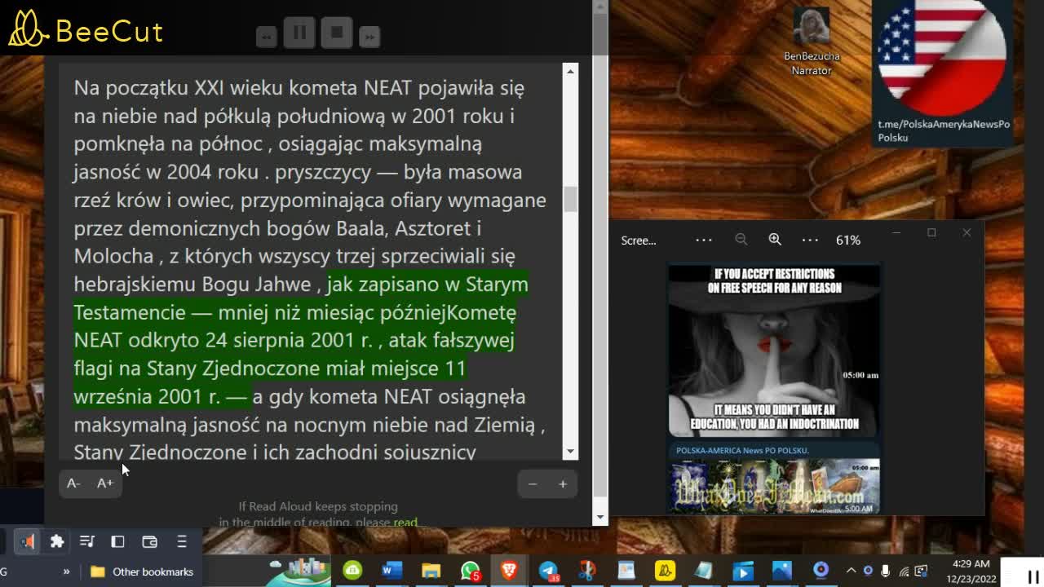The image size is (1044, 587).
Task: Open the weather widget on the taskbar
Action: coord(297,570)
